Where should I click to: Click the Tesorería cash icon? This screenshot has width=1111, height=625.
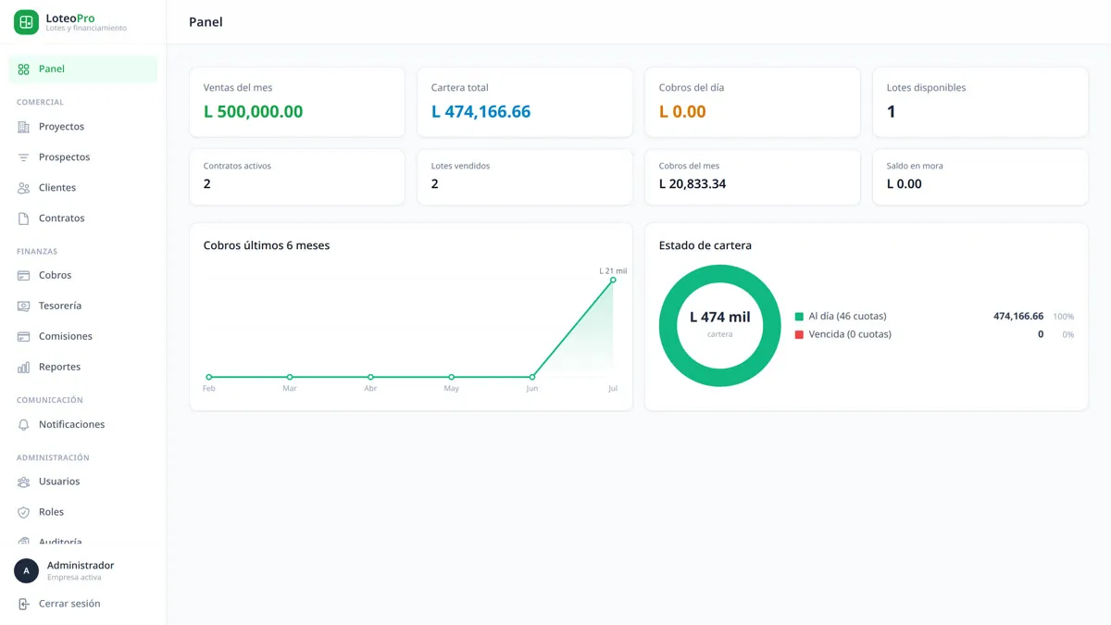point(24,306)
